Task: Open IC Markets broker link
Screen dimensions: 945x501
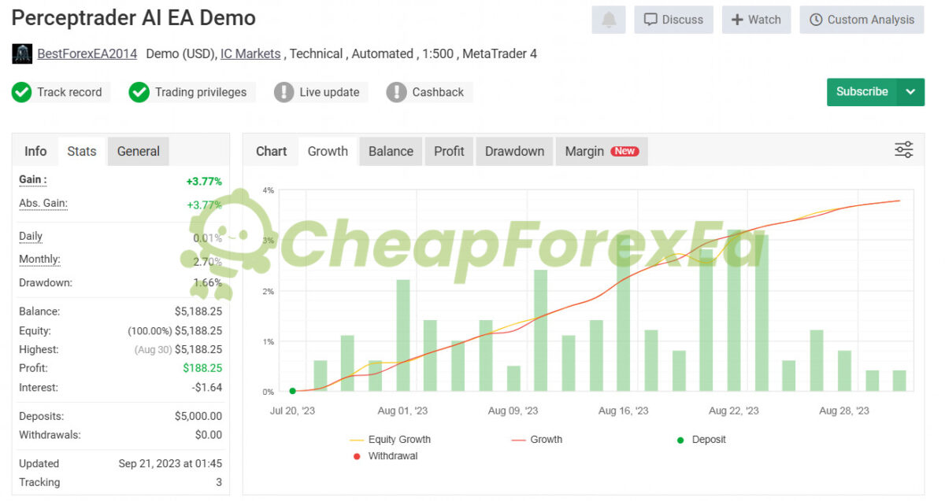Action: [x=250, y=53]
